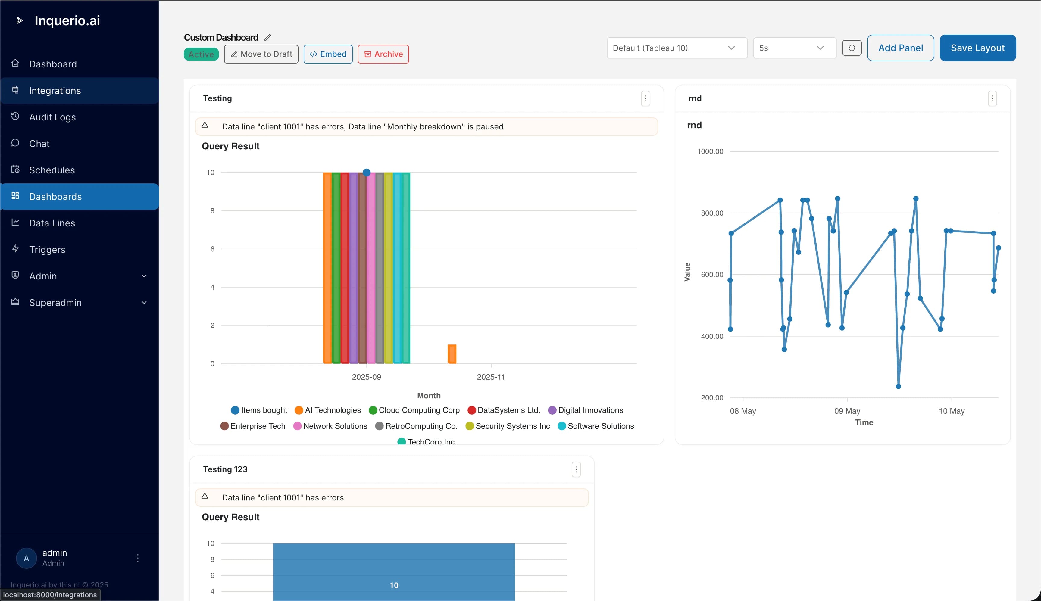Toggle Items bought legend entry
Viewport: 1041px width, 601px height.
tap(258, 410)
